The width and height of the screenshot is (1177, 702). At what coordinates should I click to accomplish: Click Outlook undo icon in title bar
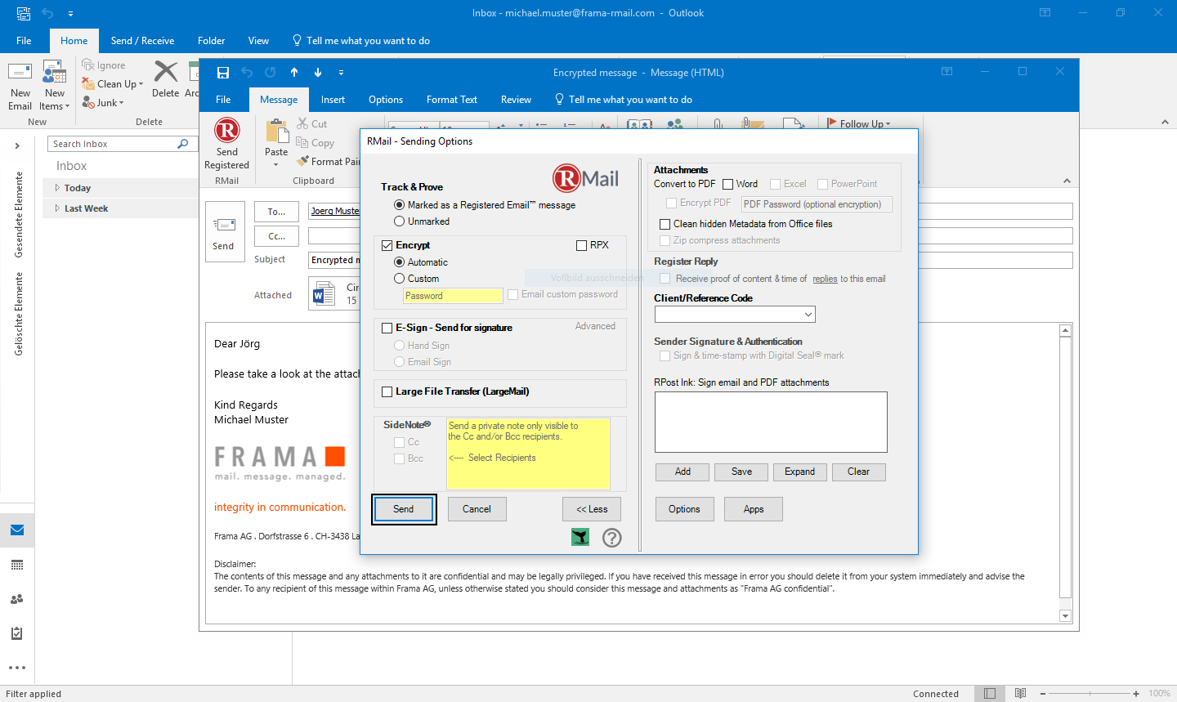click(x=47, y=13)
